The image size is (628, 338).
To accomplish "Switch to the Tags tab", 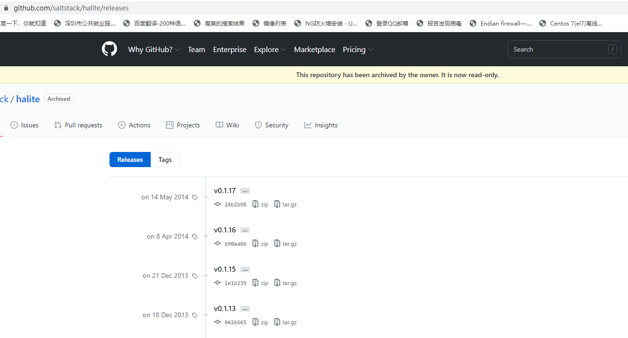I will pyautogui.click(x=165, y=160).
